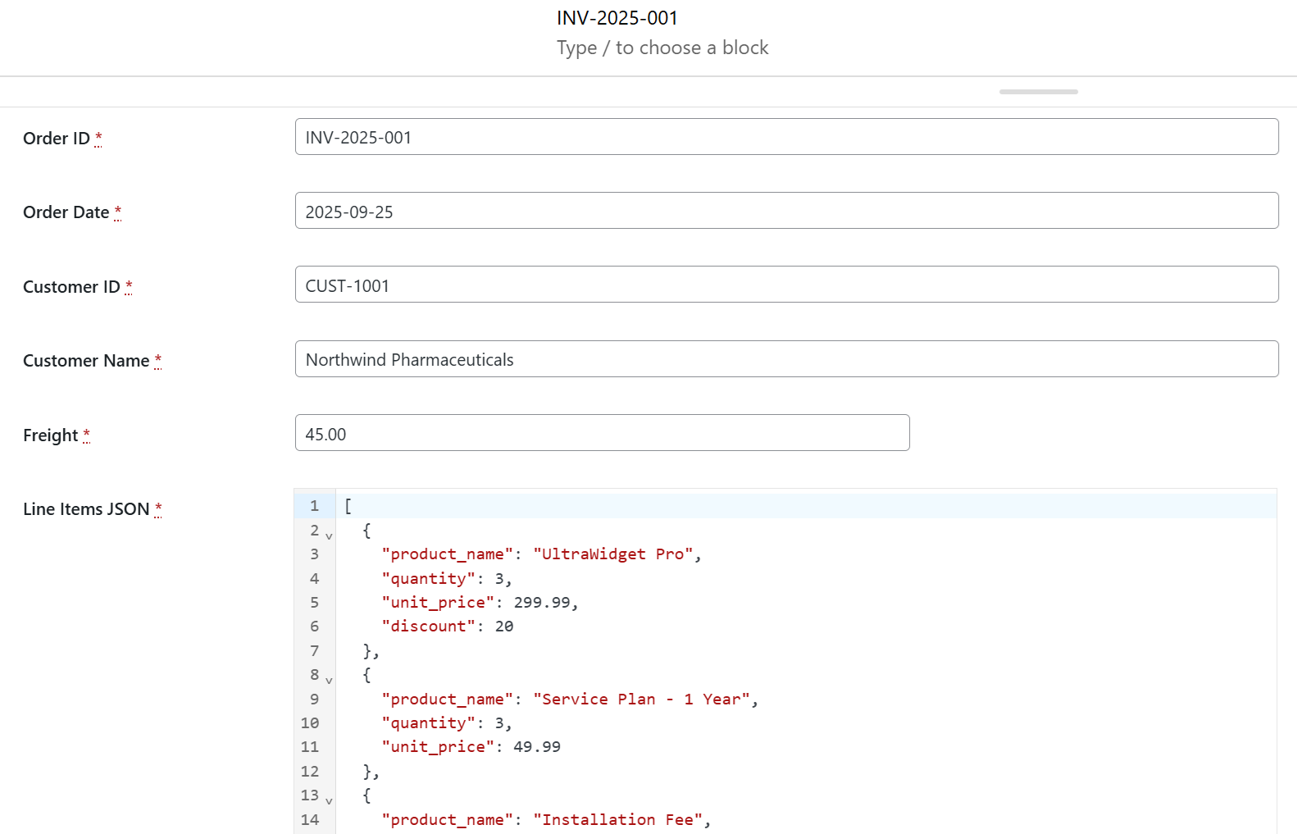1297x834 pixels.
Task: Click the discount value on line 6
Action: click(504, 627)
